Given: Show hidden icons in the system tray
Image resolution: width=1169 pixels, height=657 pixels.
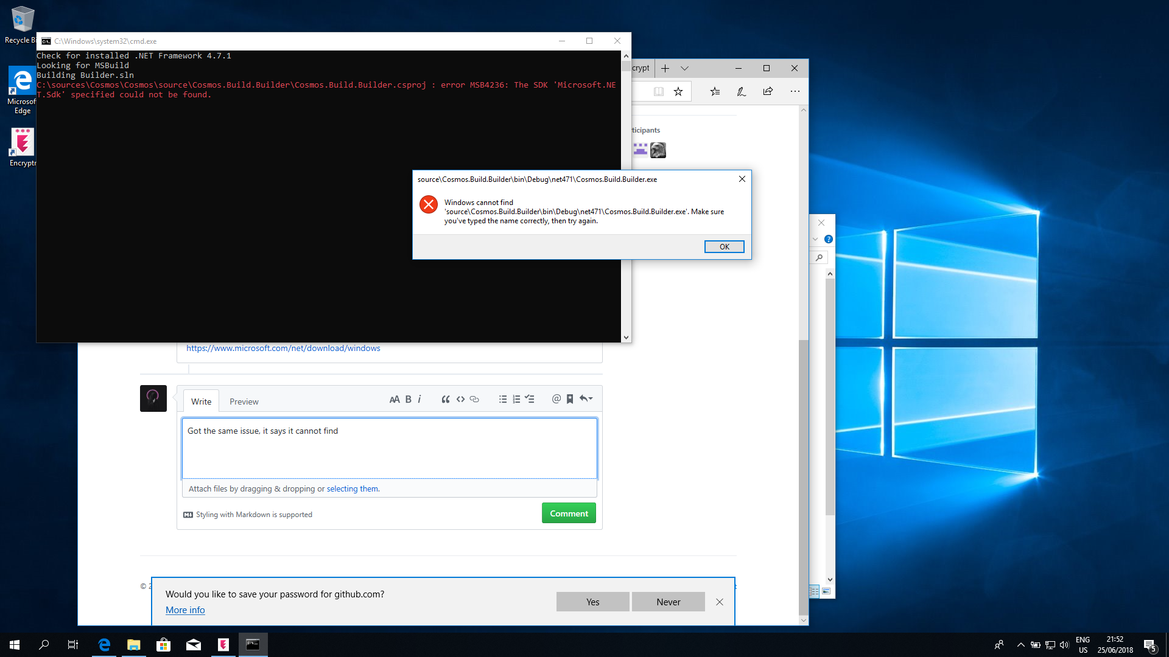Looking at the screenshot, I should [x=1021, y=645].
